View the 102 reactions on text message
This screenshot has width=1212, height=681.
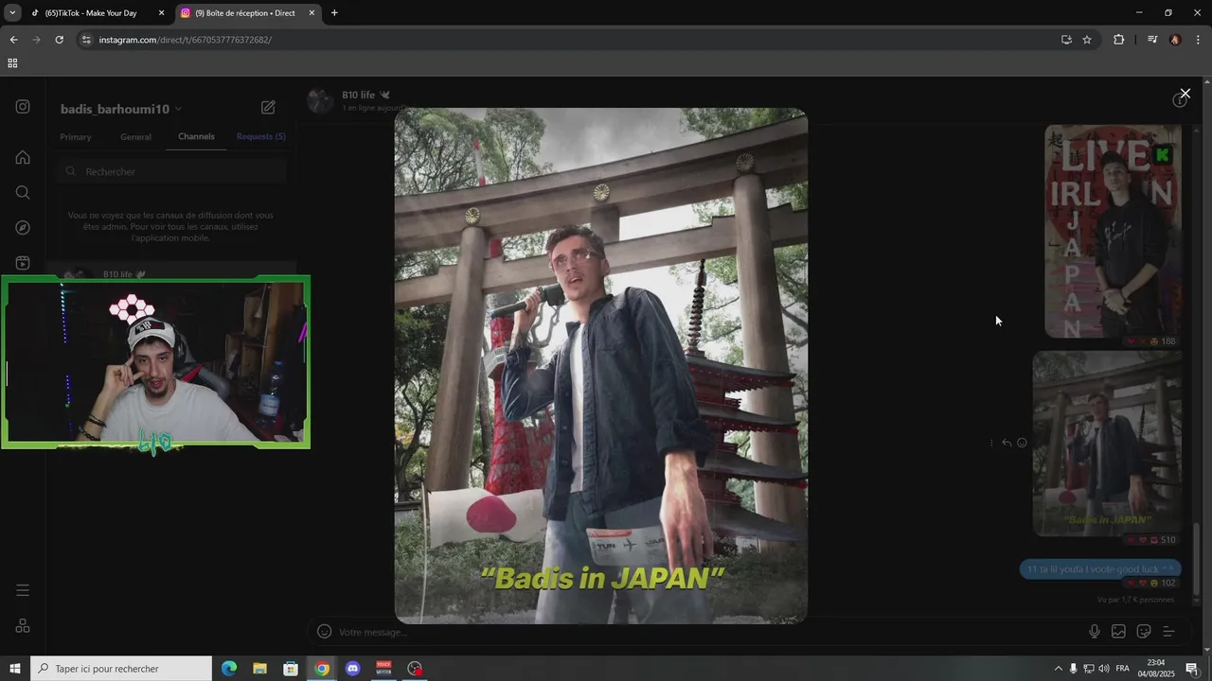(1151, 583)
